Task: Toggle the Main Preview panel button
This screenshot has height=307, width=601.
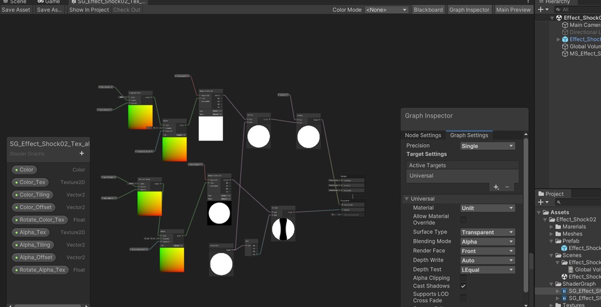Action: 513,9
